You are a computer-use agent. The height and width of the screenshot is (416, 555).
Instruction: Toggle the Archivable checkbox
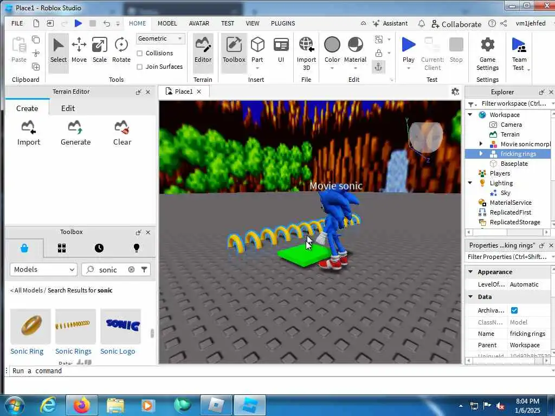click(514, 310)
